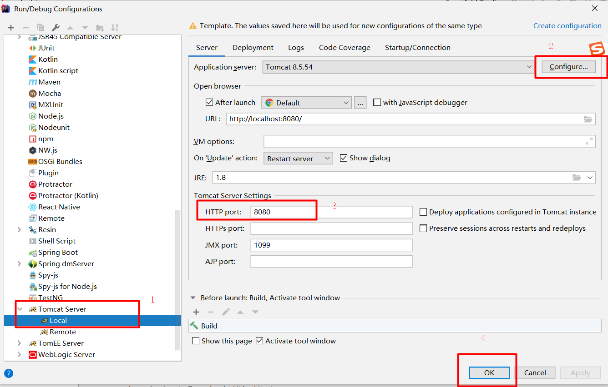Select the Spring Boot template icon
Screen dimensions: 608x387
[x=33, y=252]
